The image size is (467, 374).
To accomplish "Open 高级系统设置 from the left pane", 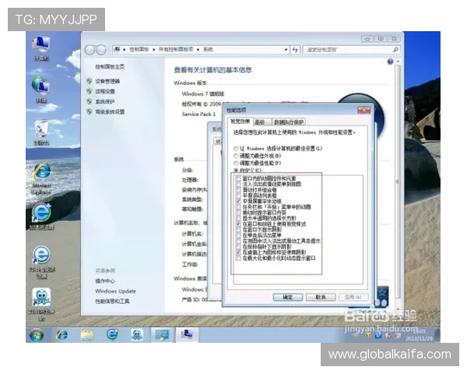I will click(x=110, y=111).
